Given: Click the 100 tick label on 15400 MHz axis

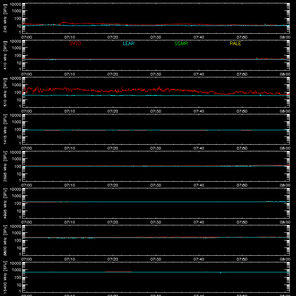Looking at the screenshot, I should pyautogui.click(x=18, y=277).
